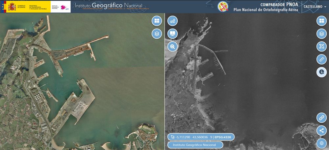Image resolution: width=329 pixels, height=150 pixels.
Task: Click the Plan Nacional de Ortofotografía Aérea subtitle
Action: pyautogui.click(x=266, y=10)
